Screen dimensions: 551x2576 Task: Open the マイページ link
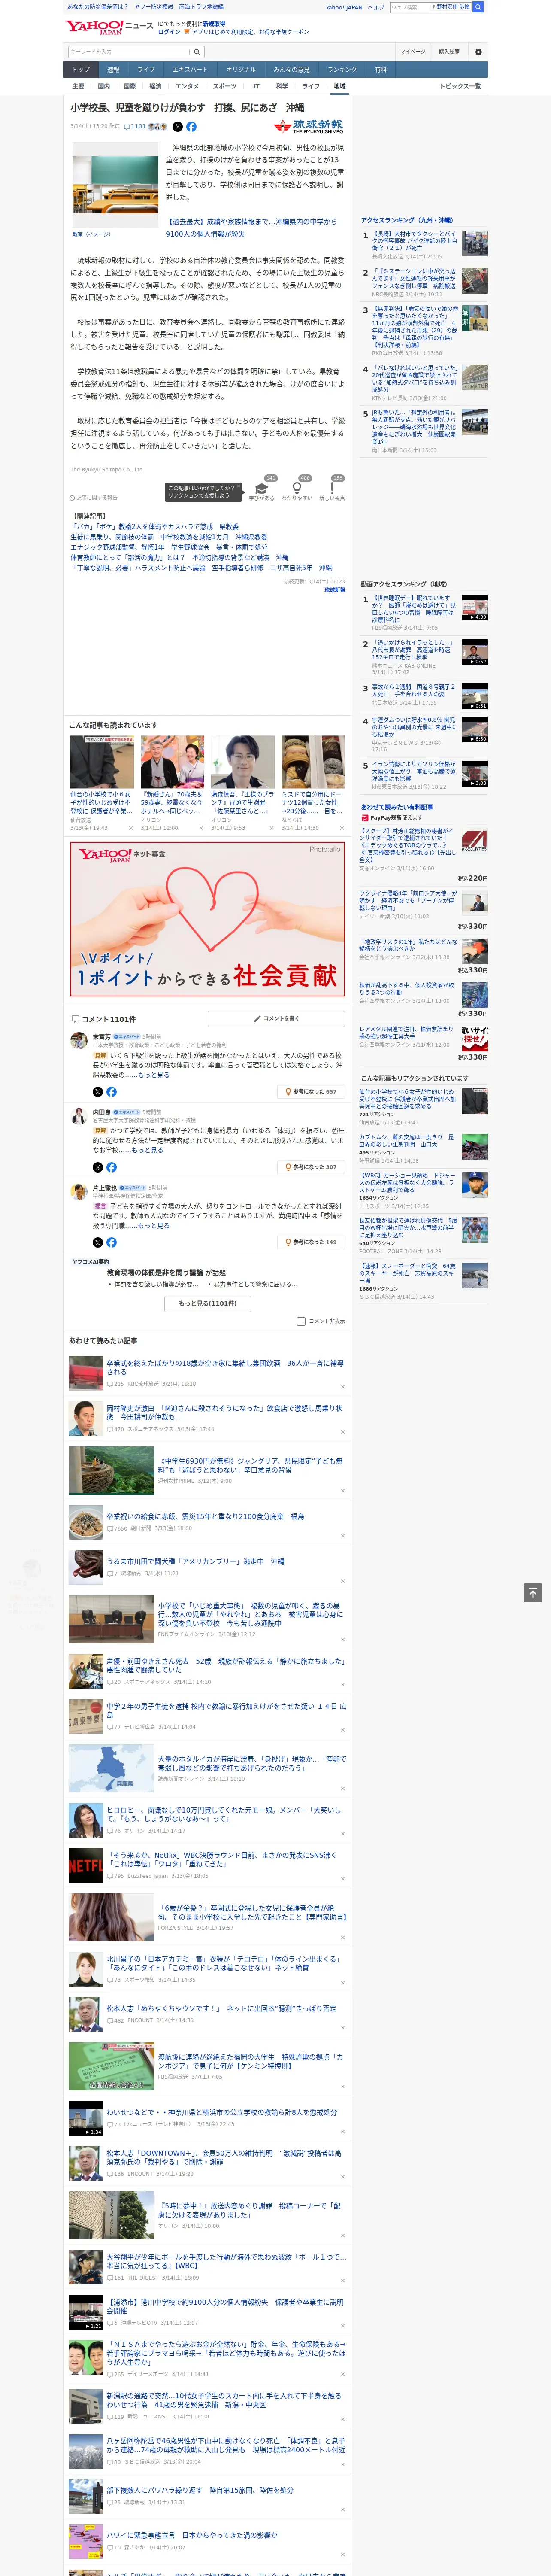click(x=413, y=52)
